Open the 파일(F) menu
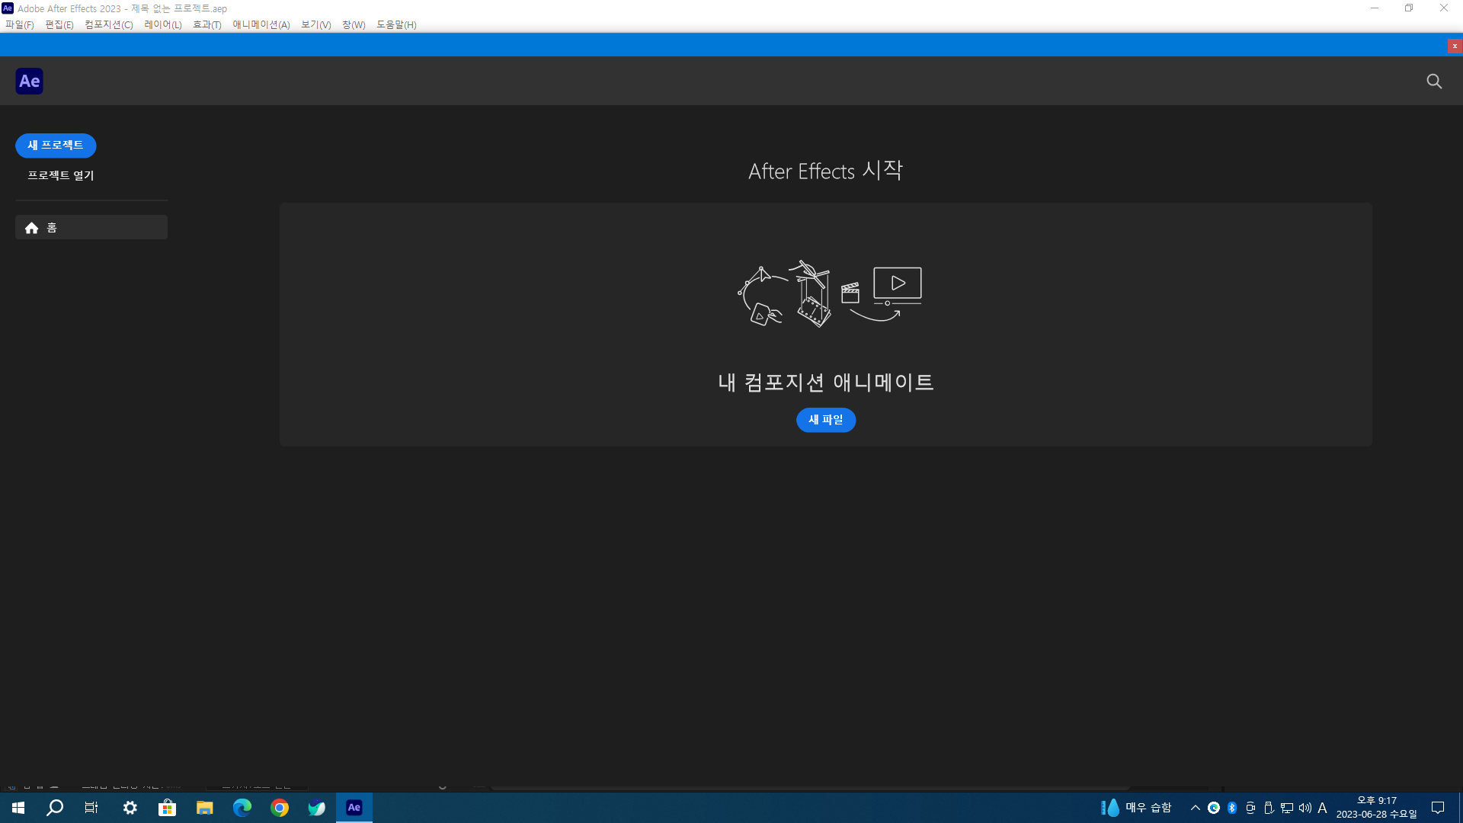The height and width of the screenshot is (823, 1463). 19,24
